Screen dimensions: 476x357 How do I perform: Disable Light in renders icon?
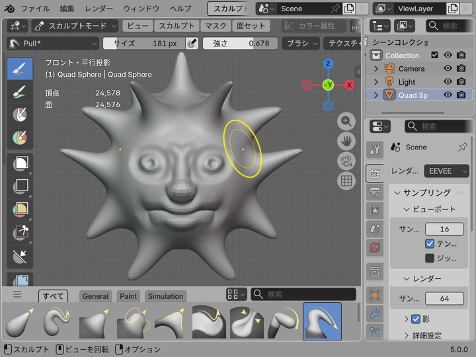461,82
